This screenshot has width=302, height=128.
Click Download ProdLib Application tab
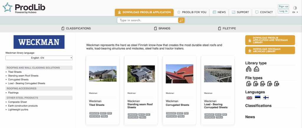pos(144,12)
